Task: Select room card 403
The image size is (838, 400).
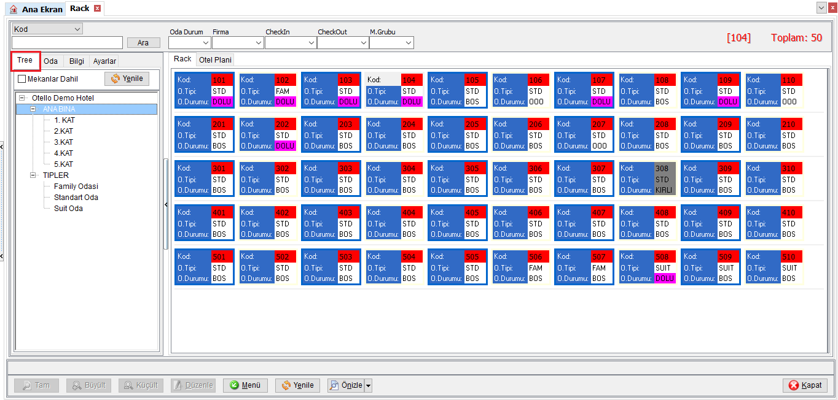Action: click(x=331, y=223)
